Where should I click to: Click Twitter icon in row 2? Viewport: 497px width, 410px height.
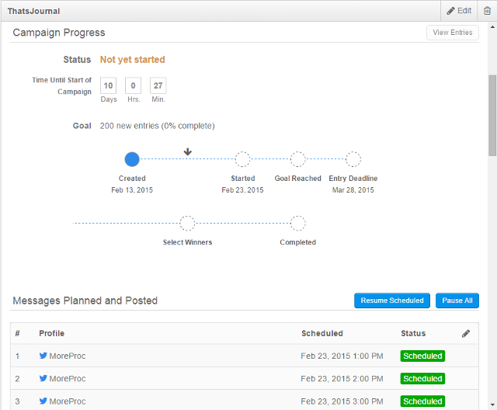click(43, 378)
